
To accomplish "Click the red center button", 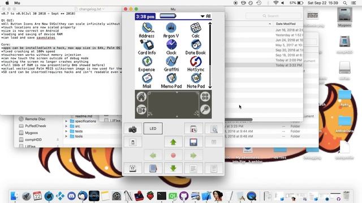I will click(173, 156).
